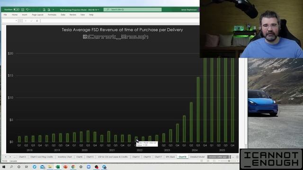Click the right ellipsis for more sheets

233,157
